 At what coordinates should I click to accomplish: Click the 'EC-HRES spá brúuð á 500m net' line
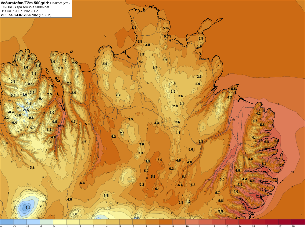tap(25, 7)
